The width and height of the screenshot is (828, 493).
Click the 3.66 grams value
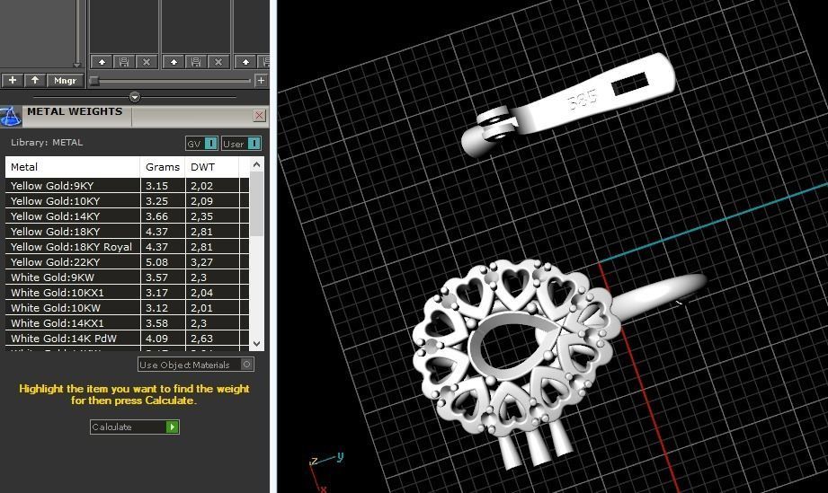156,216
